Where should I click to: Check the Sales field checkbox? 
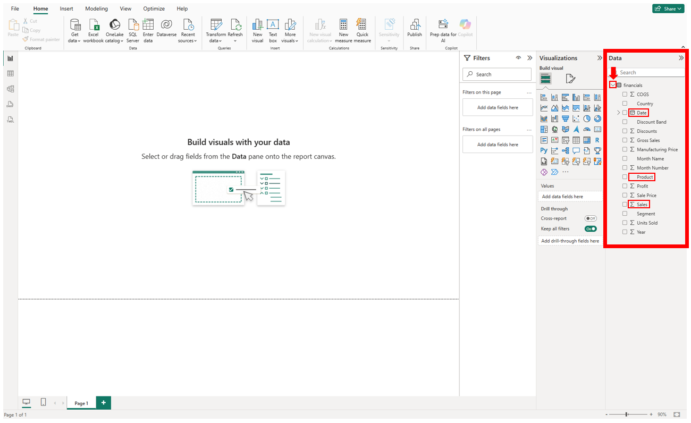(625, 205)
